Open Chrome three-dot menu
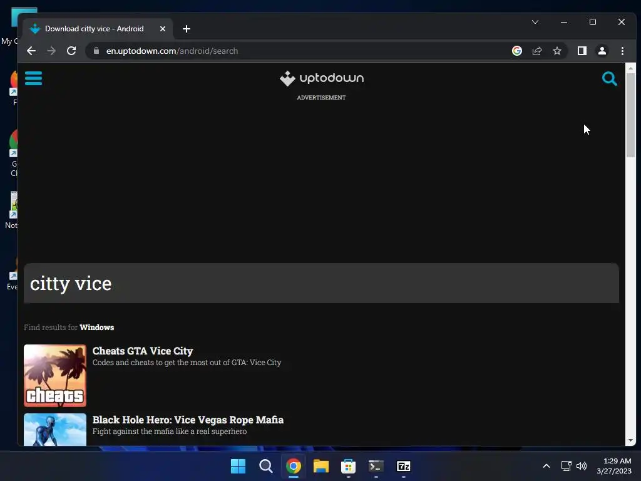The image size is (641, 481). click(622, 51)
